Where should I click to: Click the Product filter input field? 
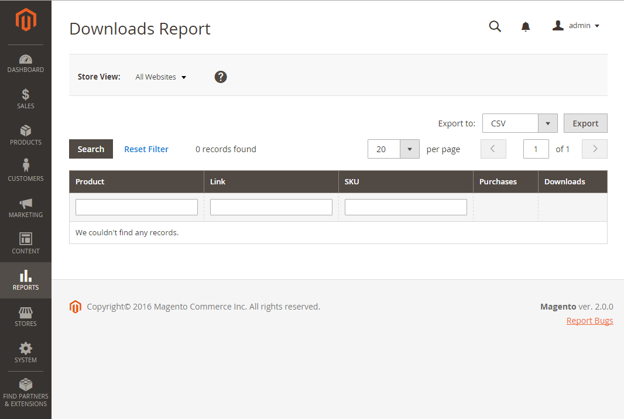136,207
